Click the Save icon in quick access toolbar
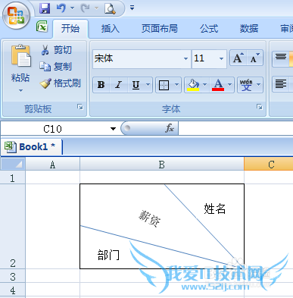Viewport: 293px width, 298px height. 45,8
